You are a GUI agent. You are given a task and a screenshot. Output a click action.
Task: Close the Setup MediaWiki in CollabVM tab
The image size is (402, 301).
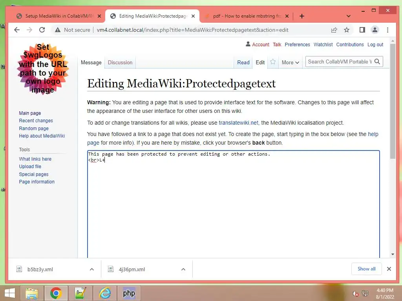click(x=99, y=16)
